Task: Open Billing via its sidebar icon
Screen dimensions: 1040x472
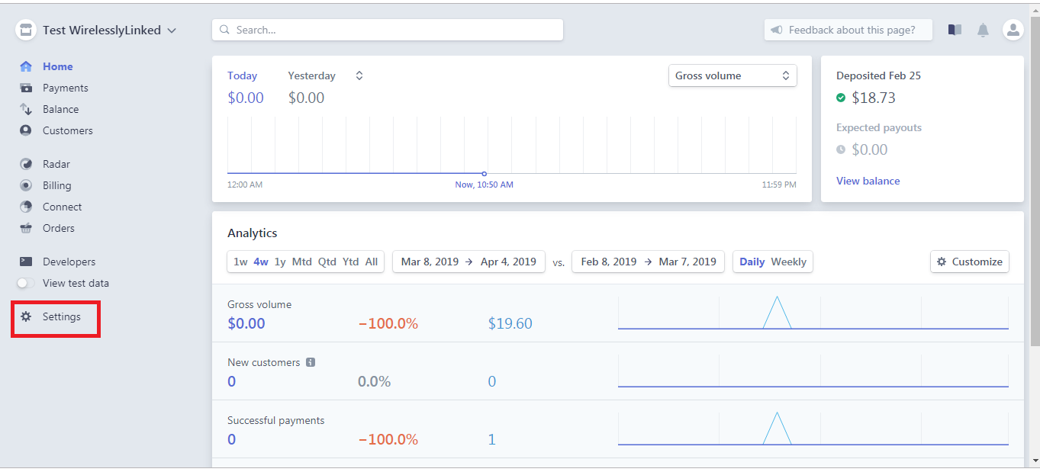Action: point(26,185)
